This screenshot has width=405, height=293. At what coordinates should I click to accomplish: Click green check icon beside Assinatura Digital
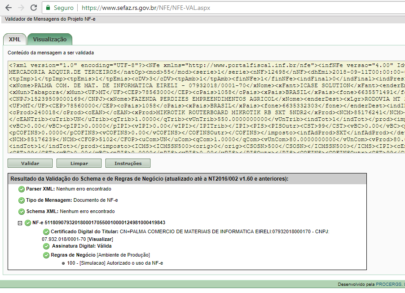(x=46, y=246)
